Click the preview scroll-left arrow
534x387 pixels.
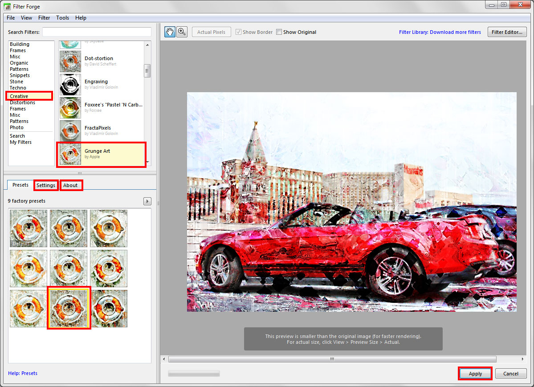(x=164, y=359)
